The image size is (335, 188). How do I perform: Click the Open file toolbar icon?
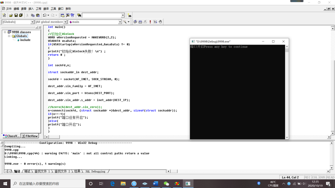tap(11, 15)
